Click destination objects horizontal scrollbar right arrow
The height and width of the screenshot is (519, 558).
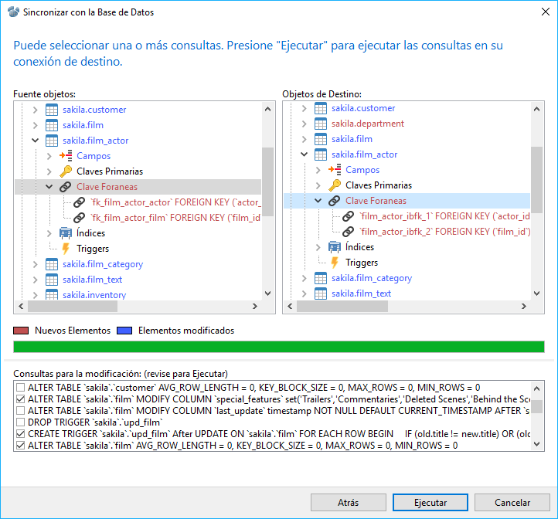tap(524, 307)
